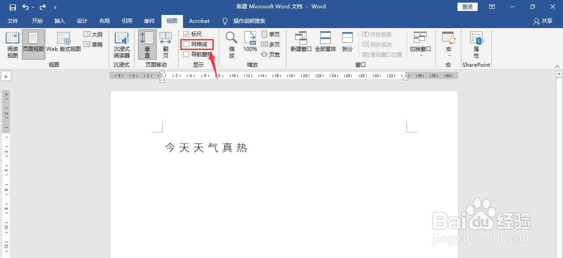Image resolution: width=563 pixels, height=258 pixels.
Task: Switch to 阅读视图 (Read Mode)
Action: tap(12, 44)
